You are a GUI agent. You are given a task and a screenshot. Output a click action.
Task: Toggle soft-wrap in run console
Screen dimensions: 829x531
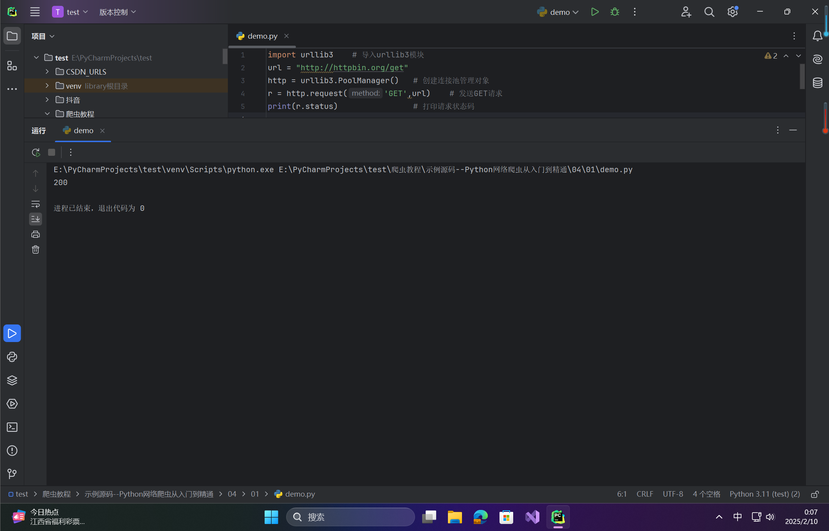point(36,204)
